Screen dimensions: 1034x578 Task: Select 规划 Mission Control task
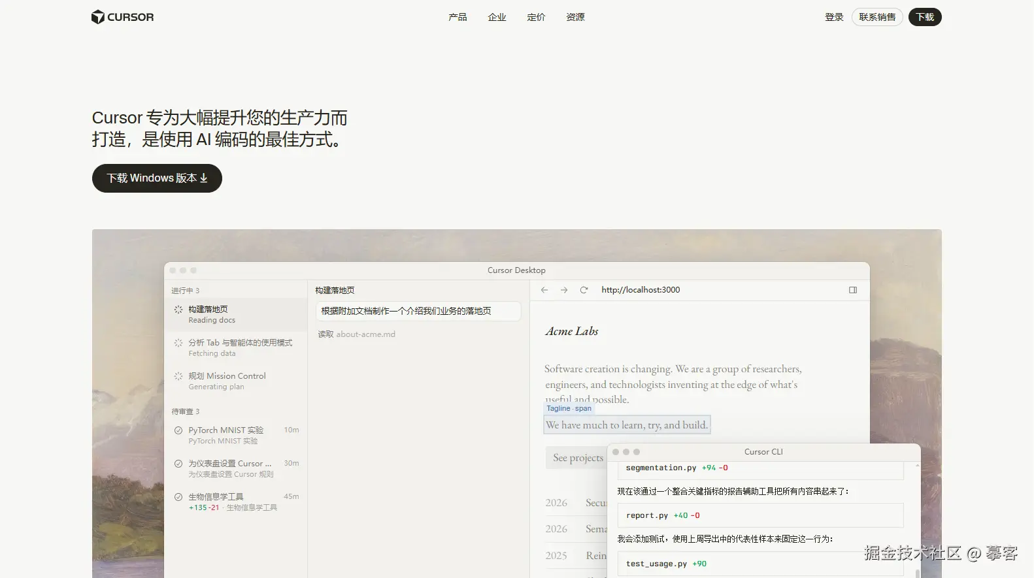pyautogui.click(x=236, y=381)
